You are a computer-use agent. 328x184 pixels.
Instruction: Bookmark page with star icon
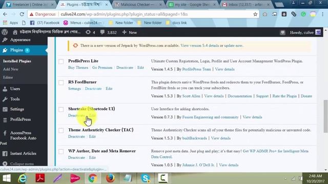[x=255, y=14]
